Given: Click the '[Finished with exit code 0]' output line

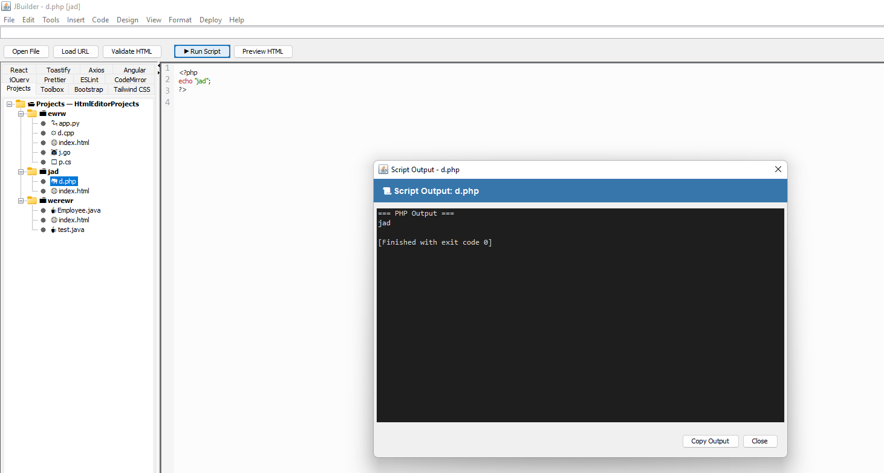Looking at the screenshot, I should click(x=435, y=242).
